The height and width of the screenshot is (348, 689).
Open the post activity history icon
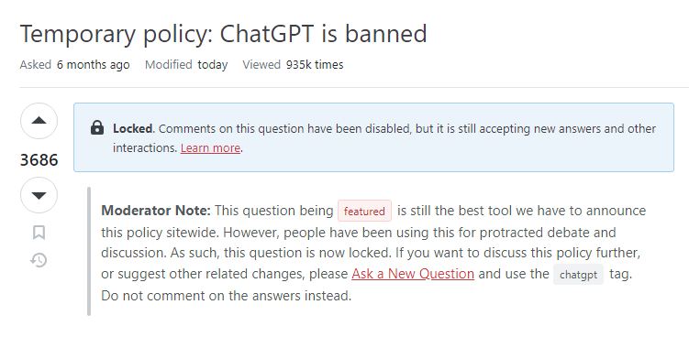click(39, 260)
